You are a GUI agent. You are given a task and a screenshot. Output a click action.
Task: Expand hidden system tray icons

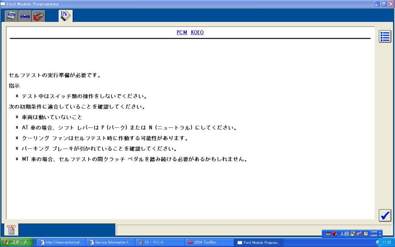(x=378, y=242)
